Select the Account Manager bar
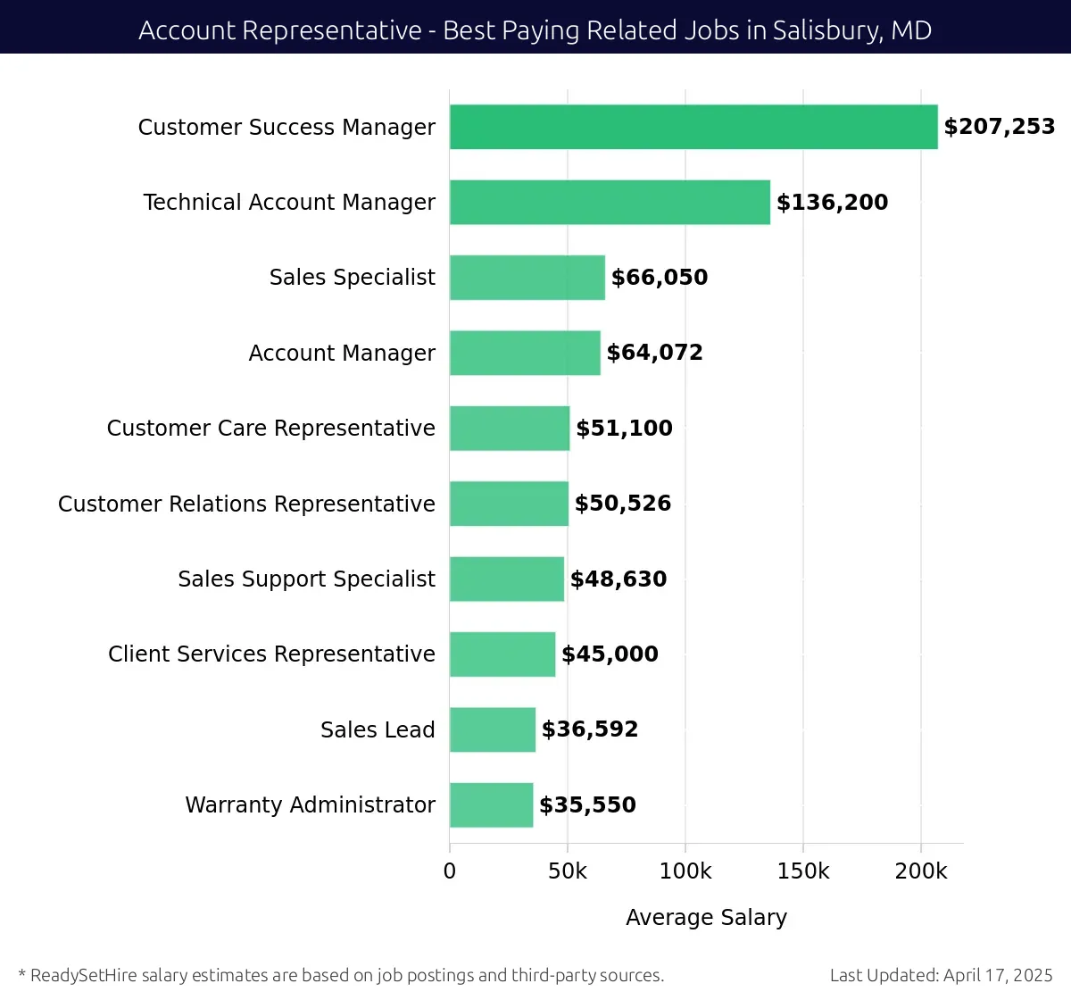Viewport: 1071px width, 1000px height. [525, 353]
